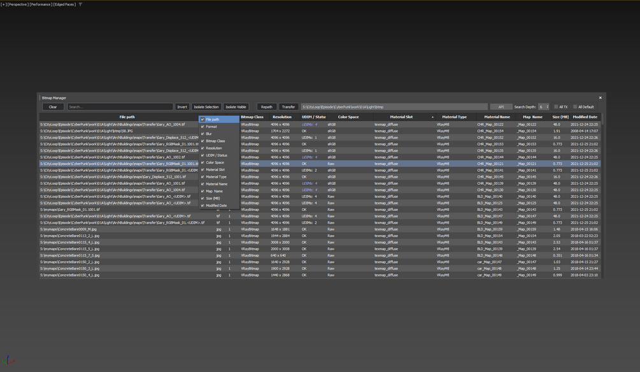The height and width of the screenshot is (372, 640).
Task: Click the 2018-03-22 02:23 modified date
Action: click(584, 236)
